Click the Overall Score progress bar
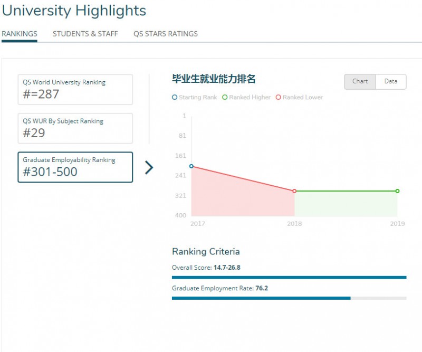This screenshot has height=352, width=422. click(x=289, y=278)
